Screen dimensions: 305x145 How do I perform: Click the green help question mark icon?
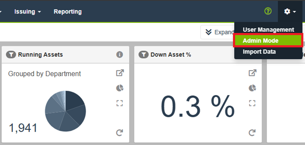268,11
